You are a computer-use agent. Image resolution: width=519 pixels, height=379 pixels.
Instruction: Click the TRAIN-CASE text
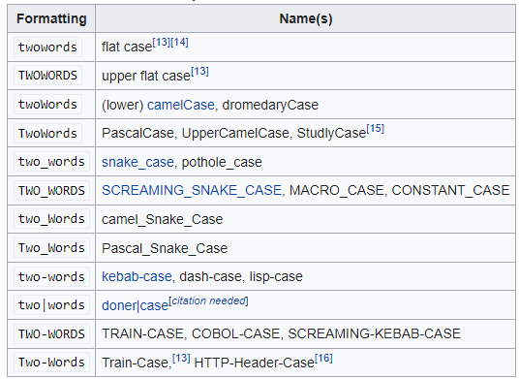pos(142,333)
